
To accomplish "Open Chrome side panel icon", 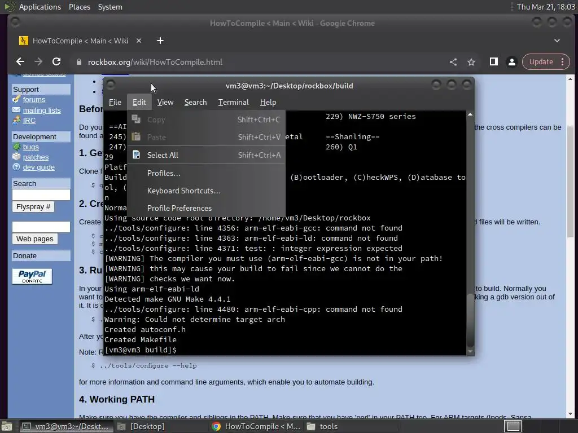I will click(x=493, y=62).
